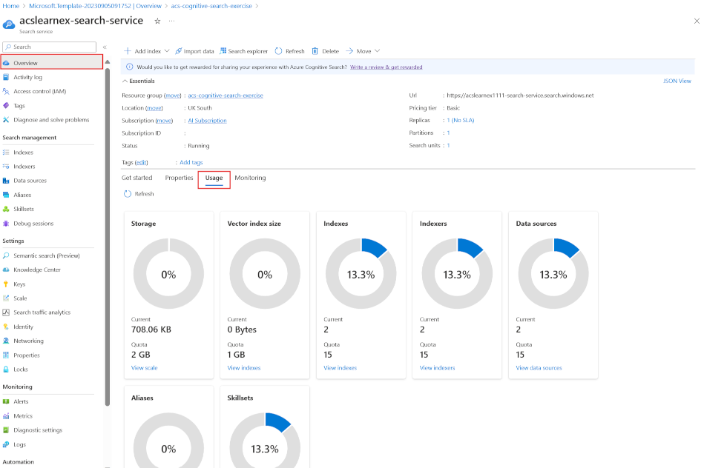This screenshot has height=468, width=704.
Task: Click Microsoft.Template Overview breadcrumb
Action: click(95, 6)
